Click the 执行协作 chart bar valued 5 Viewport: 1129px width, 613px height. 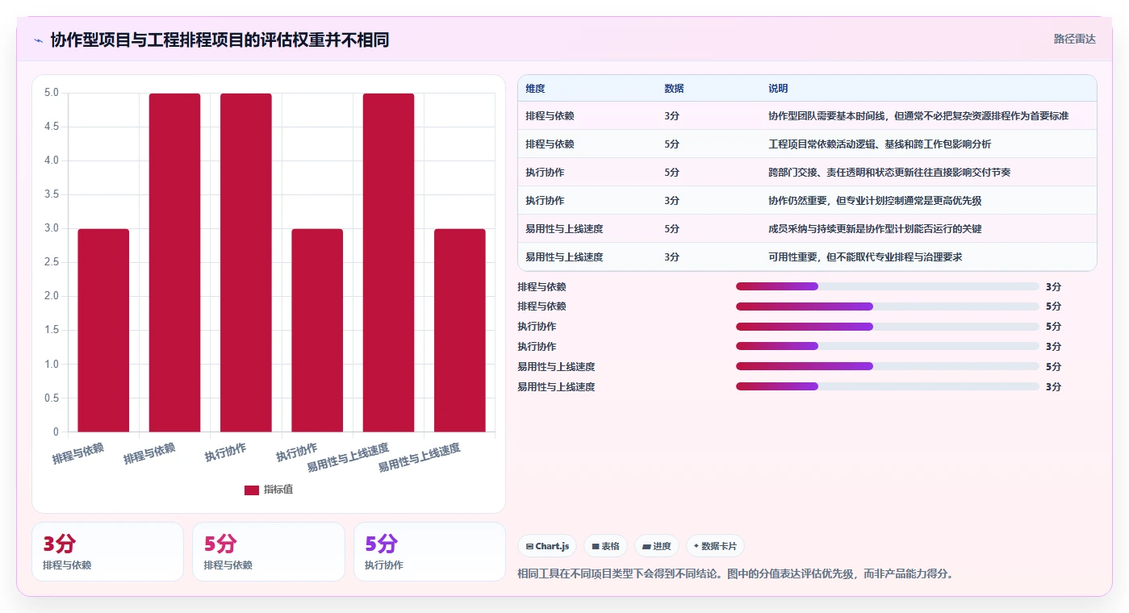tap(246, 263)
